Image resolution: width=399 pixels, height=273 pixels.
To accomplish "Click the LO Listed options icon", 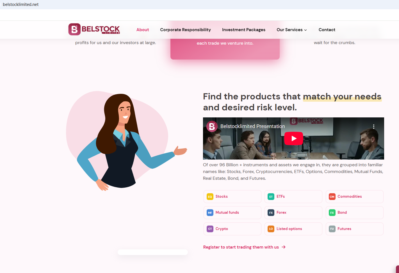I will [x=271, y=229].
